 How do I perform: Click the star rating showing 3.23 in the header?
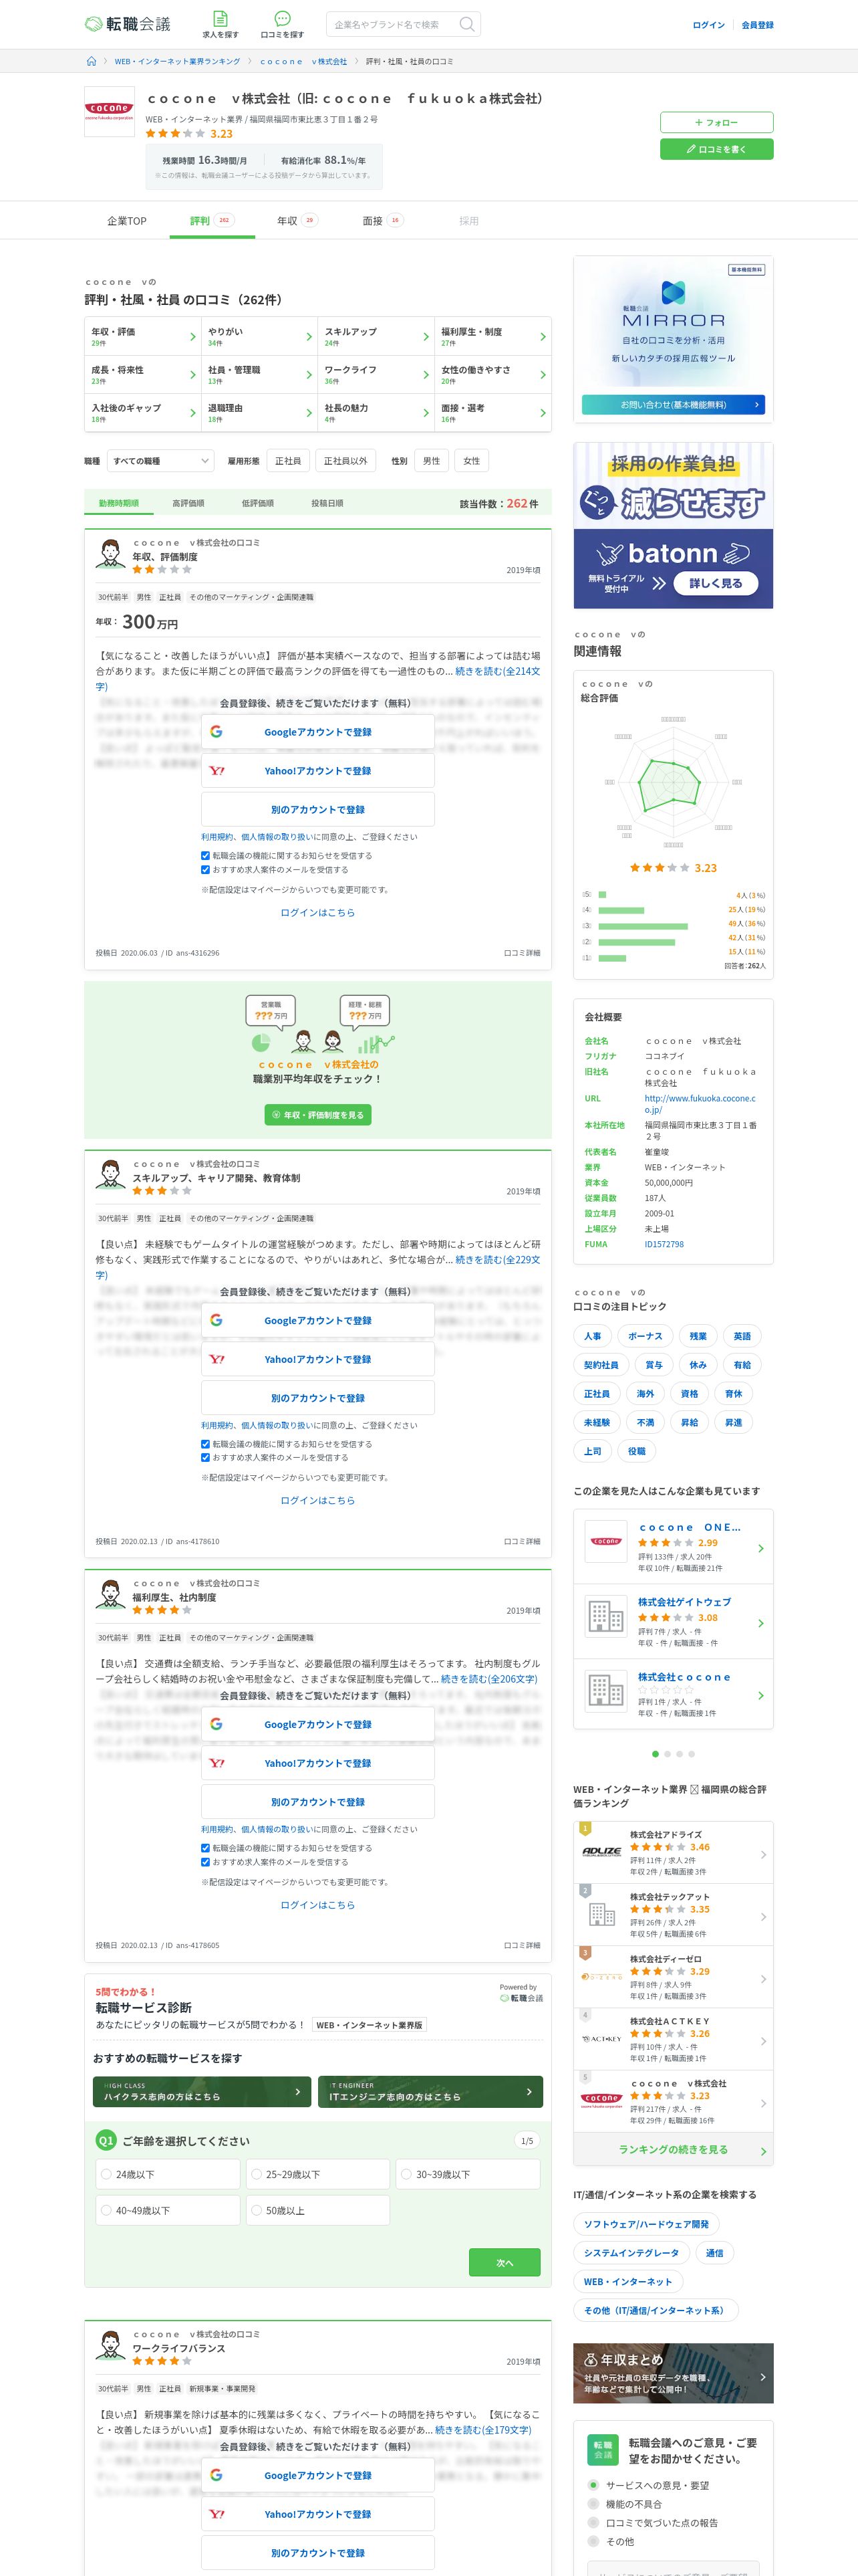click(x=189, y=133)
